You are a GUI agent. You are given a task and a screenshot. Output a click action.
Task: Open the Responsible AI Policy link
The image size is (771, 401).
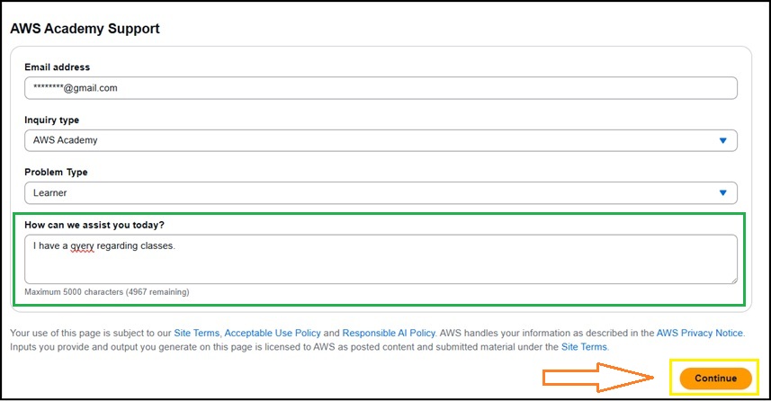click(389, 333)
